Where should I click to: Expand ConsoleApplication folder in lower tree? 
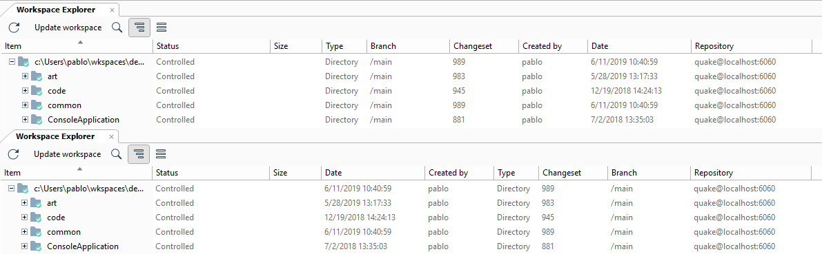tap(24, 246)
